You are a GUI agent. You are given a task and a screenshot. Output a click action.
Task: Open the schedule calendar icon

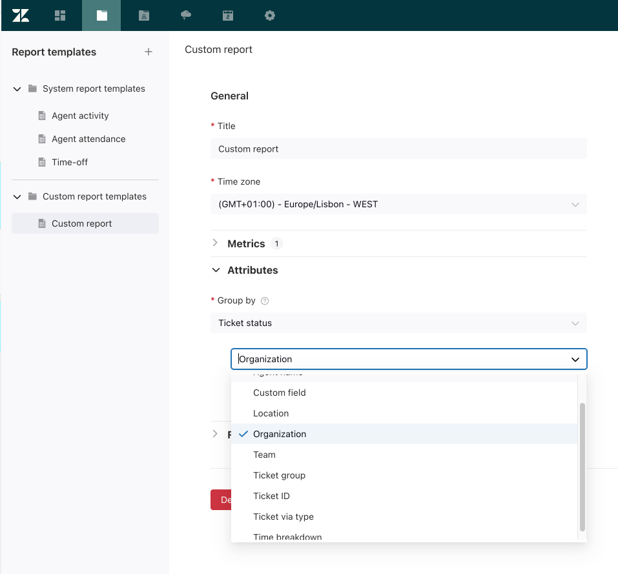(228, 15)
